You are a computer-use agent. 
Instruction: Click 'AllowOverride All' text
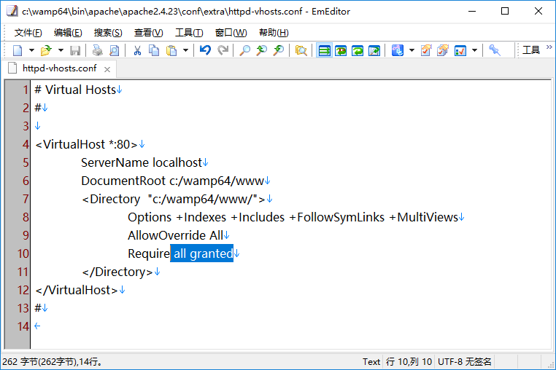click(x=176, y=235)
